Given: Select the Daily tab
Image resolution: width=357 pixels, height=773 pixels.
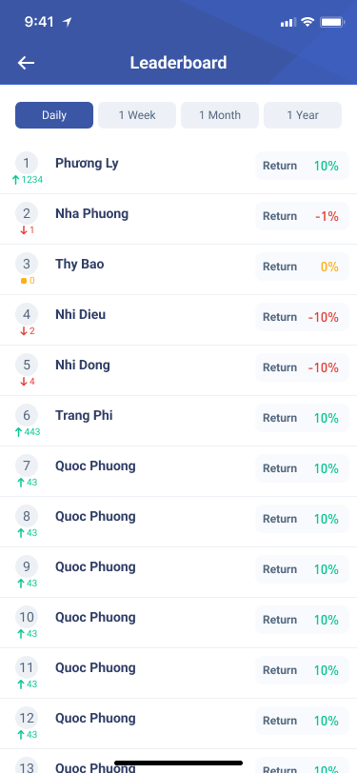Looking at the screenshot, I should 54,115.
